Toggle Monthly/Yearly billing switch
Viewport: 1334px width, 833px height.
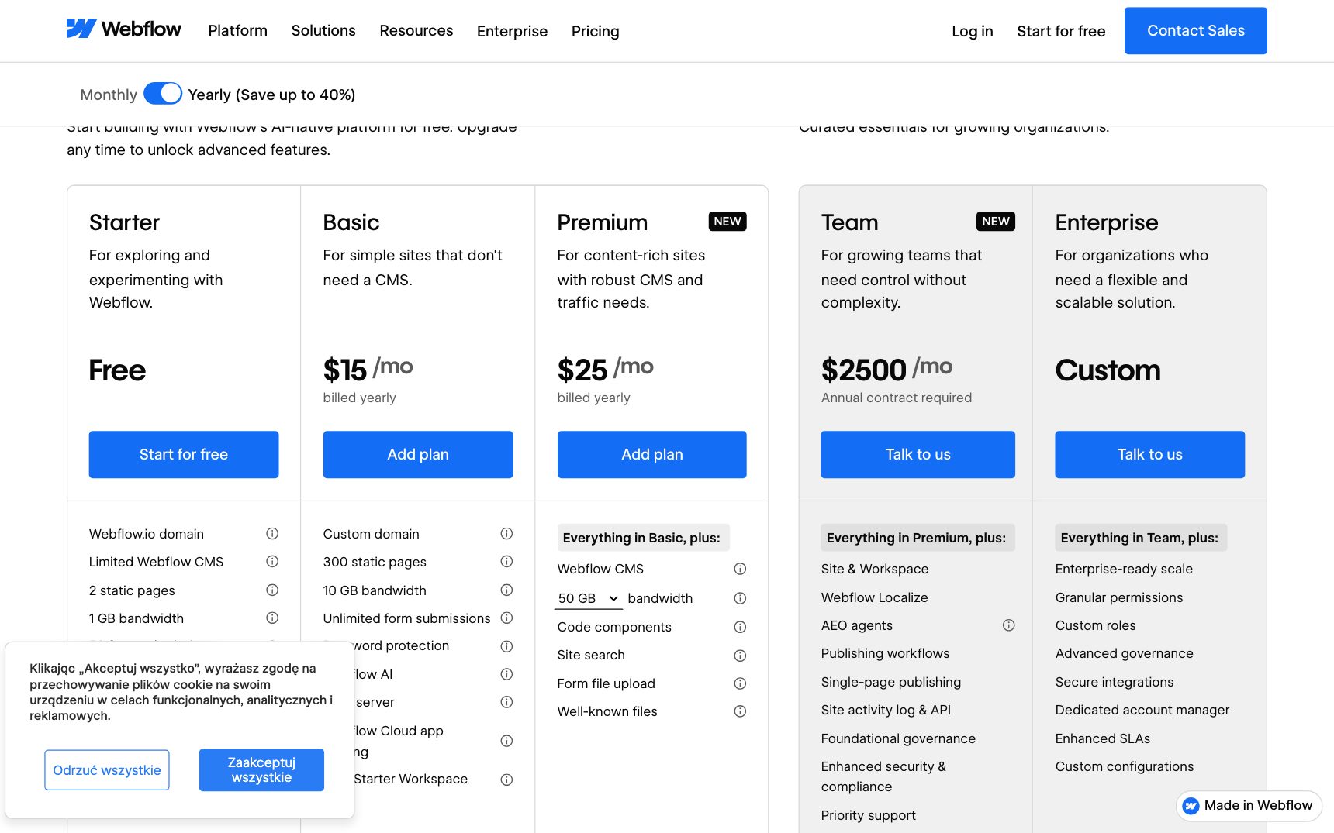[163, 94]
